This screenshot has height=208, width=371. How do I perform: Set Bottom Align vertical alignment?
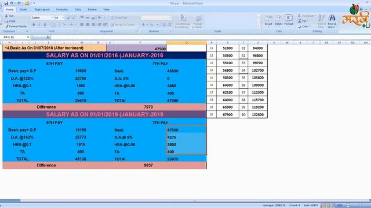coord(93,18)
